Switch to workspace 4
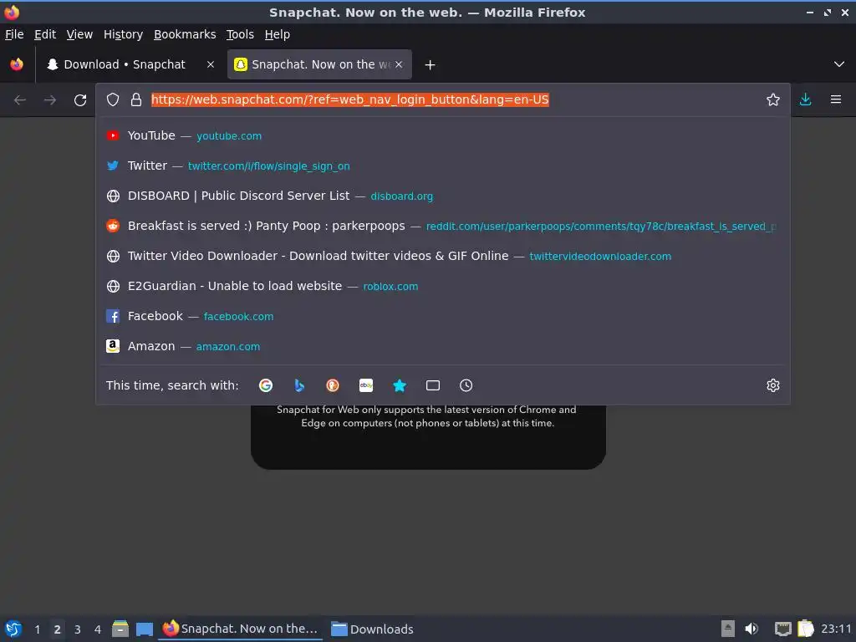 [98, 629]
